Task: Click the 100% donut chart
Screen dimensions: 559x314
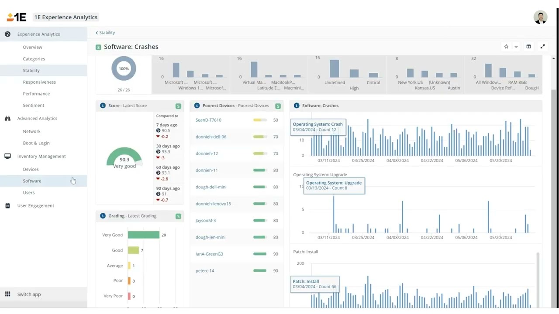Action: (124, 68)
